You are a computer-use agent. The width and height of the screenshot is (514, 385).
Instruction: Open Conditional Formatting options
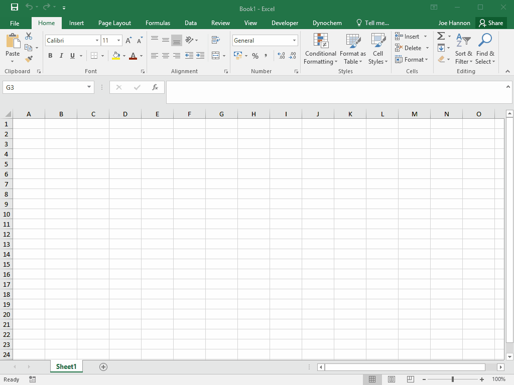tap(320, 49)
